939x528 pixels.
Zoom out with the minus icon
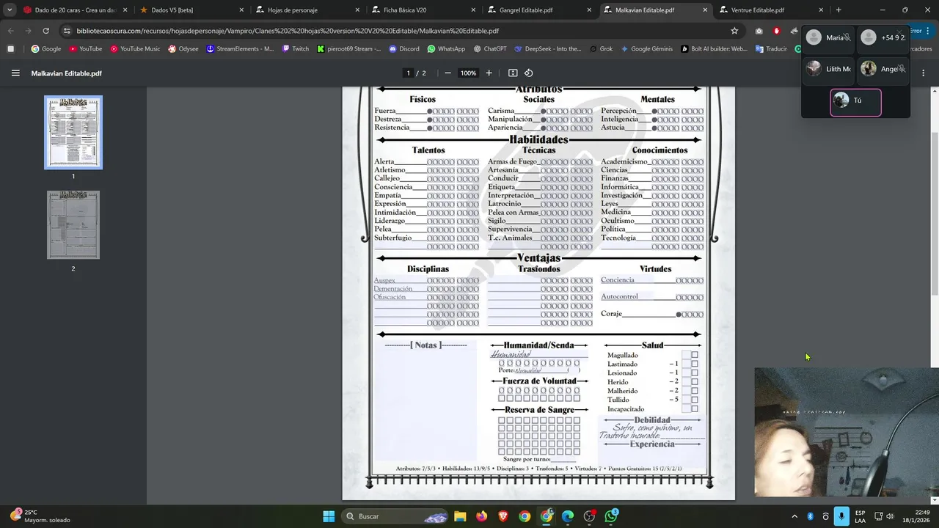[x=447, y=73]
